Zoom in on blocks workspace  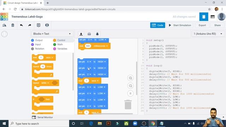click(130, 78)
